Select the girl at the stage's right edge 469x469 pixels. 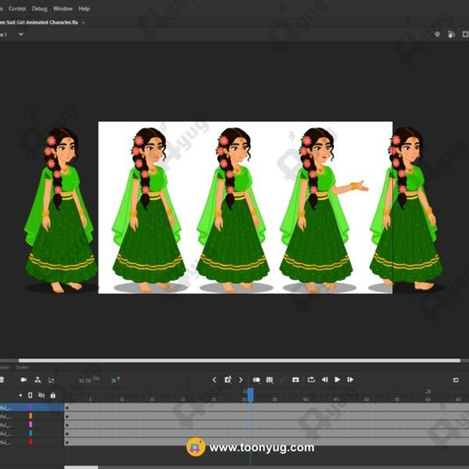click(406, 209)
